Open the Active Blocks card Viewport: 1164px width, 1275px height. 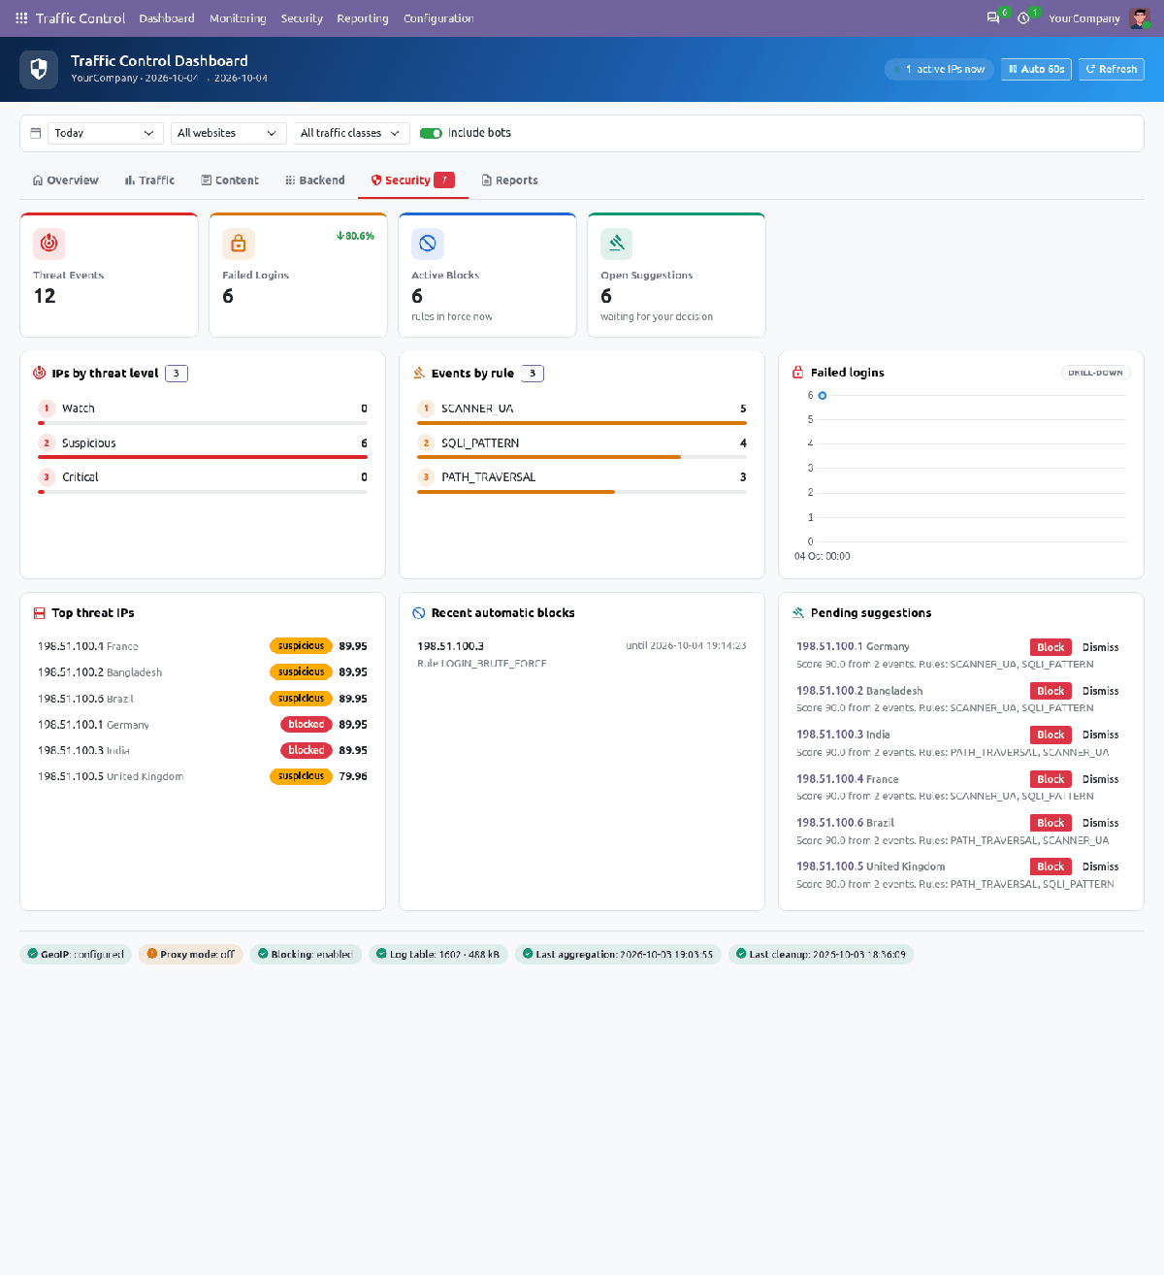tap(487, 275)
